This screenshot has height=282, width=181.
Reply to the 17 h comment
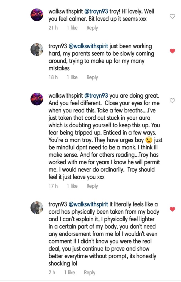92,186
